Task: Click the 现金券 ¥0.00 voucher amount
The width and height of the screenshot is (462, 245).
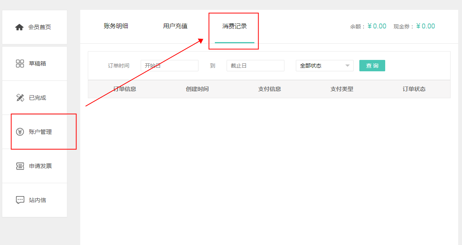Action: 425,26
